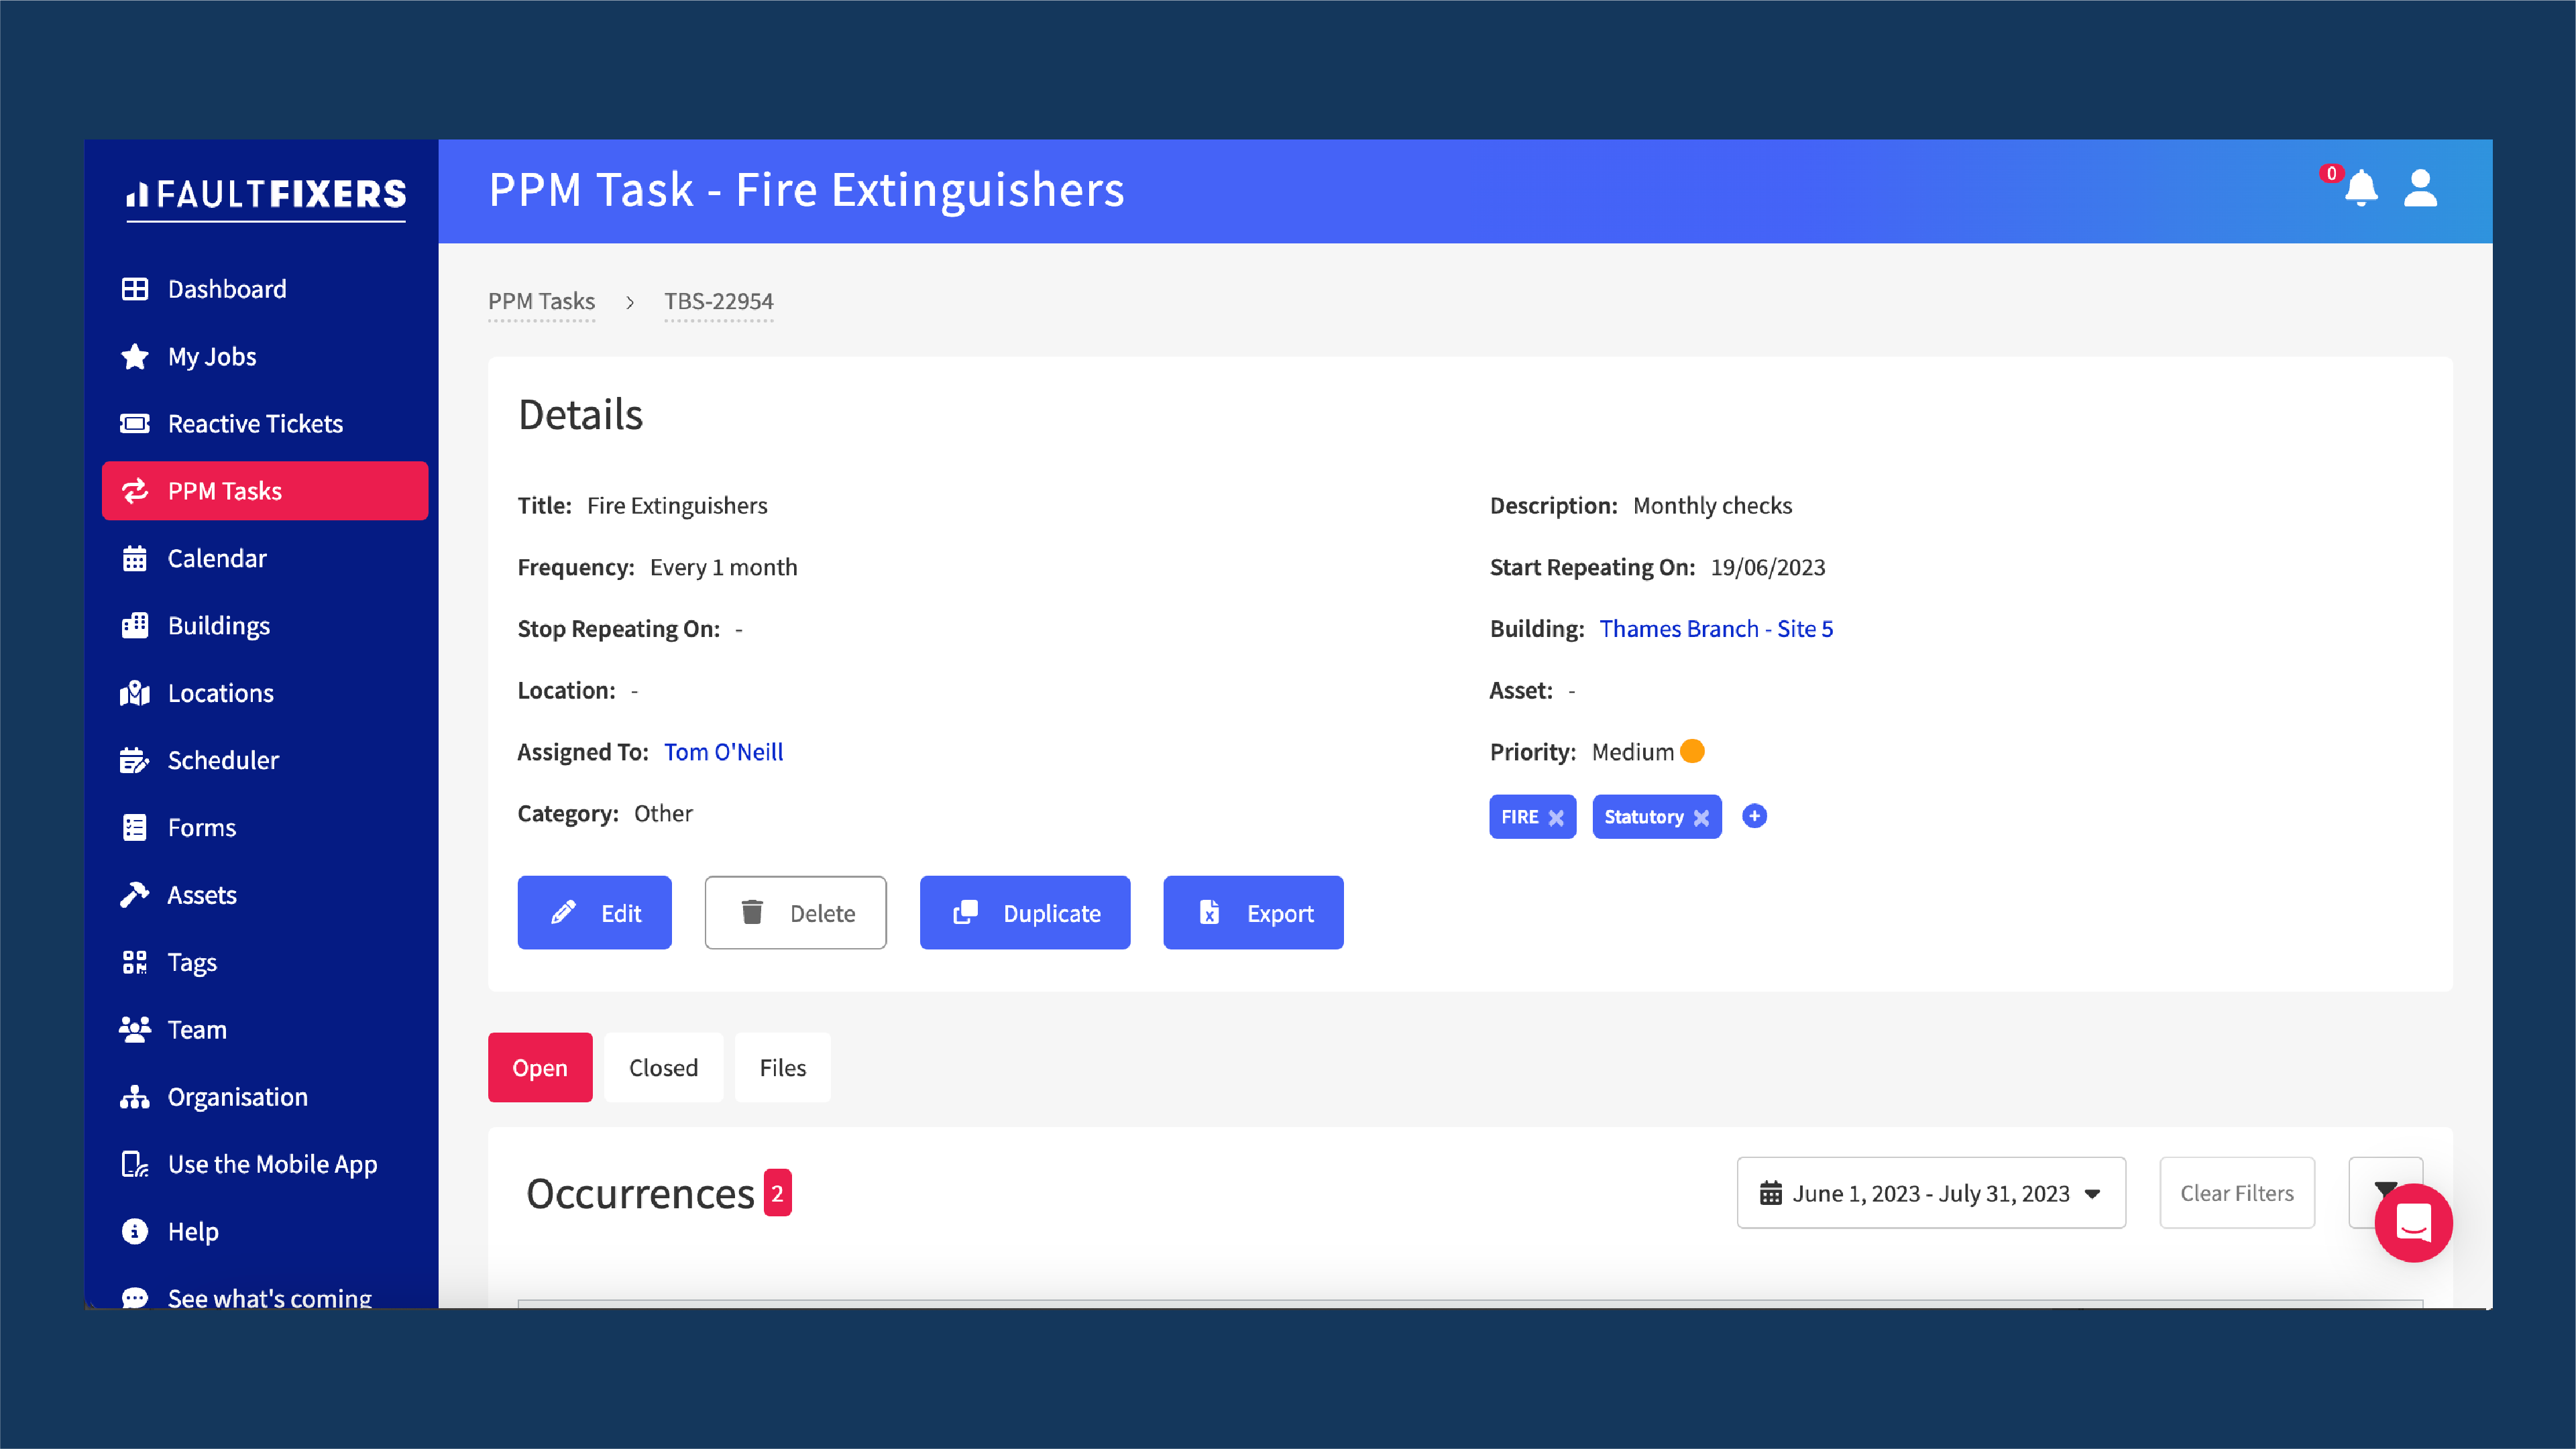Switch to the Closed tab
Screen dimensions: 2576x1449
[x=663, y=1067]
